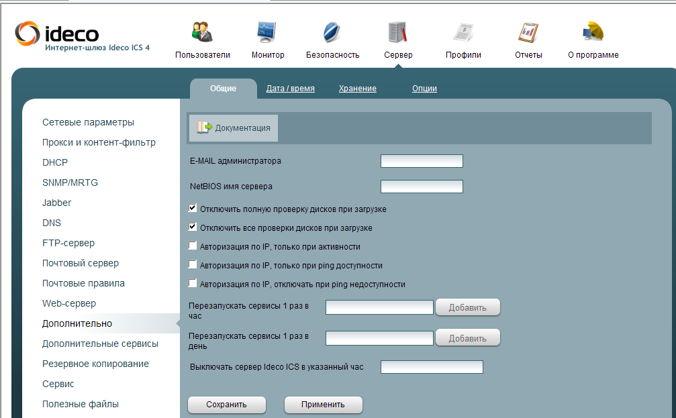Open Прокси и контент-фильтр in sidebar
676x418 pixels.
[99, 143]
